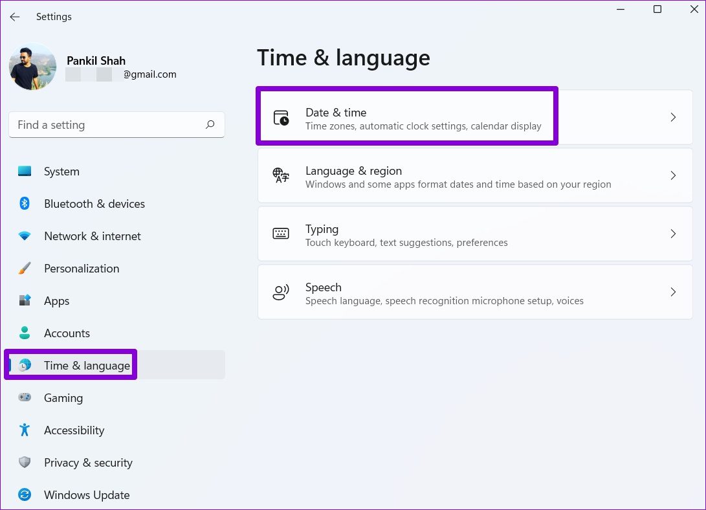Image resolution: width=706 pixels, height=510 pixels.
Task: Open the Typing settings chevron
Action: coord(673,234)
